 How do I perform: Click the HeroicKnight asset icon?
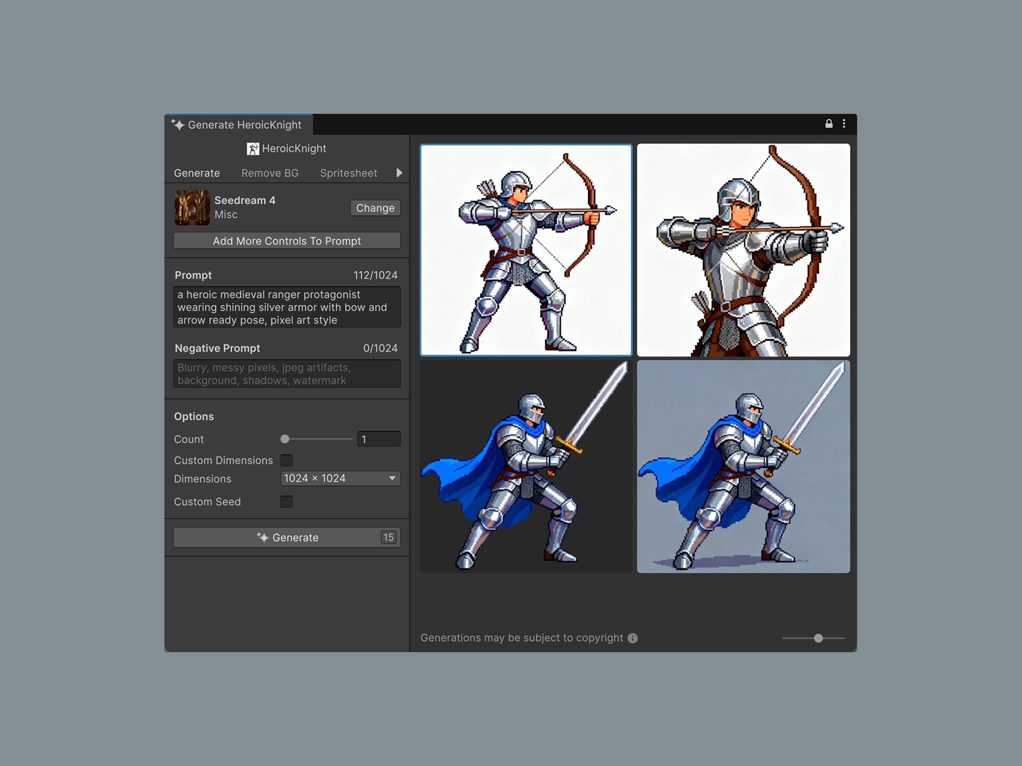point(253,149)
